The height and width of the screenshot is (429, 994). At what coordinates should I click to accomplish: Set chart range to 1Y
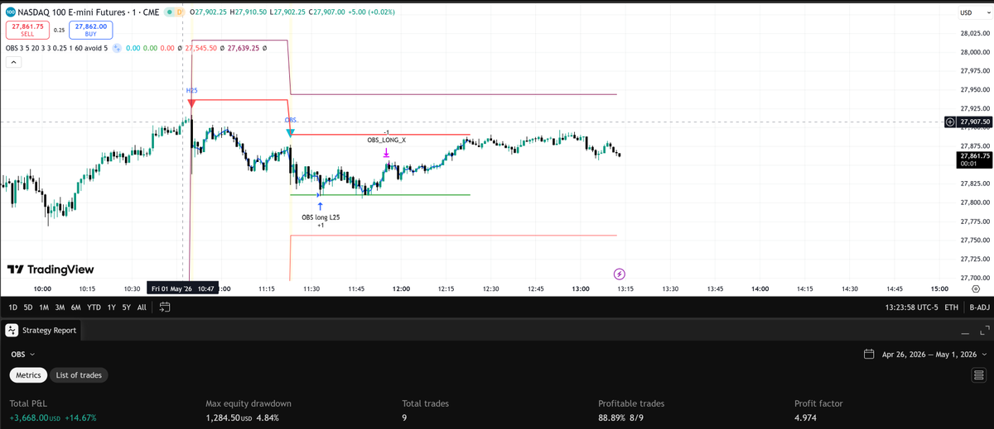[112, 307]
